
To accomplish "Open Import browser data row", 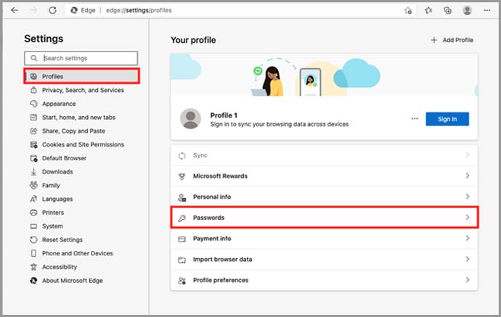I will pyautogui.click(x=324, y=259).
